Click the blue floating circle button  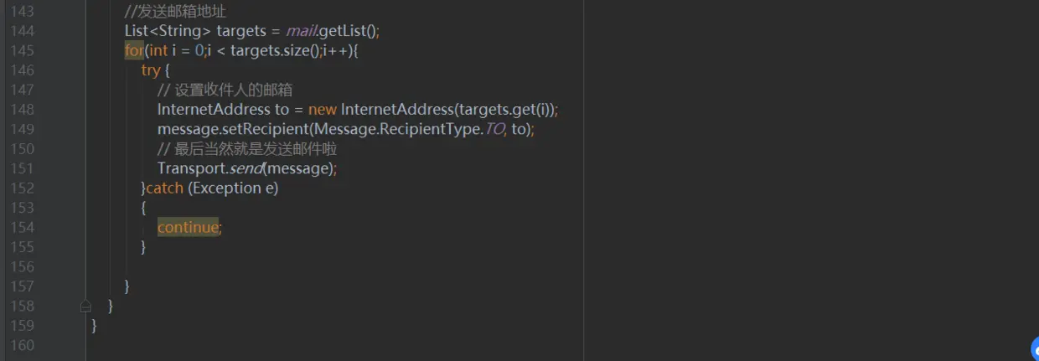(x=1035, y=348)
